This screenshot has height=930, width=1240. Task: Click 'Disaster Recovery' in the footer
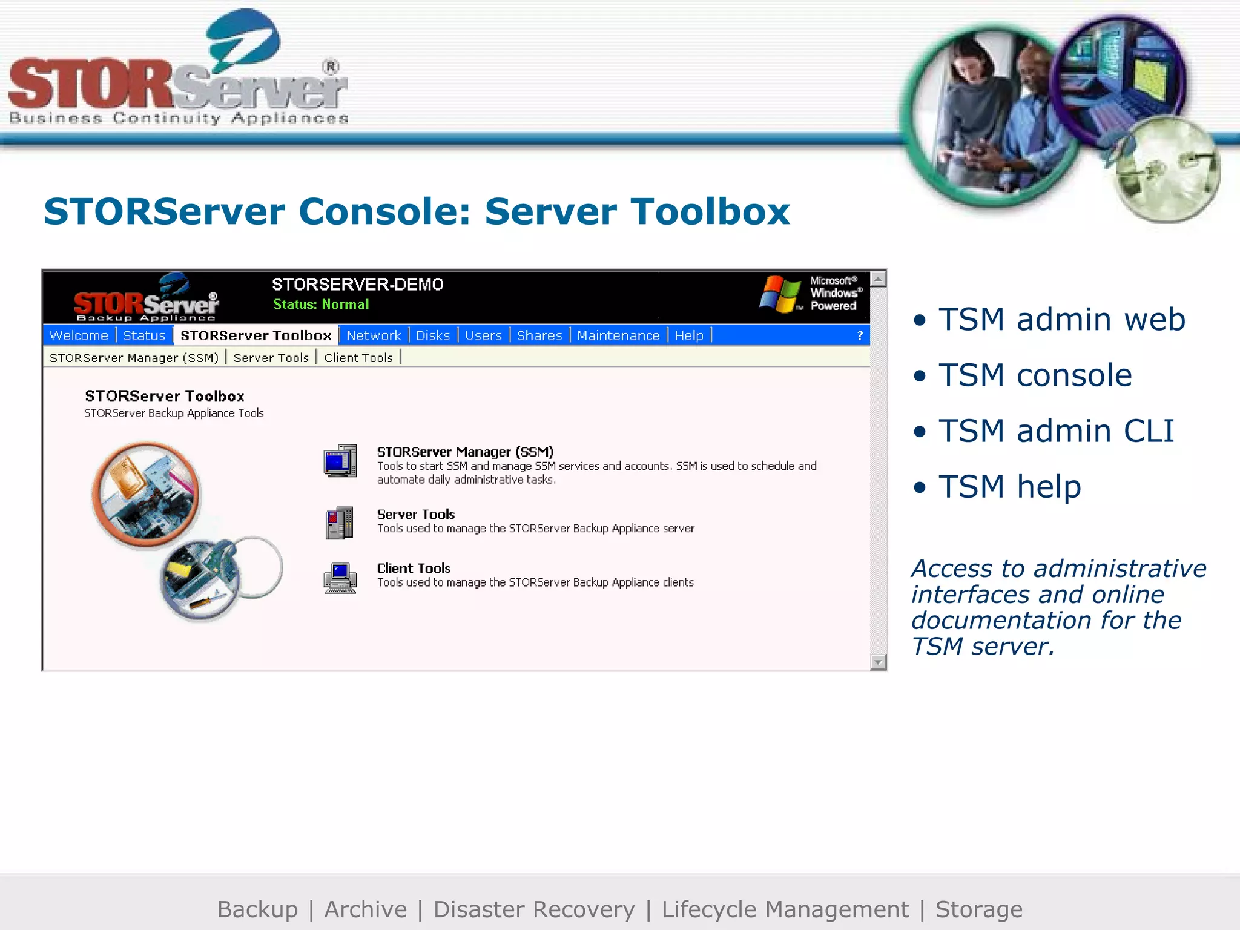click(534, 909)
